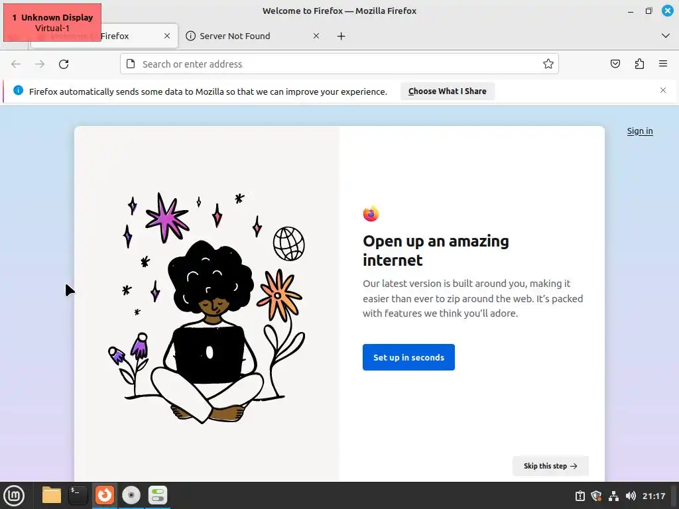Dismiss the data sharing notification bar
Viewport: 679px width, 509px height.
click(663, 90)
